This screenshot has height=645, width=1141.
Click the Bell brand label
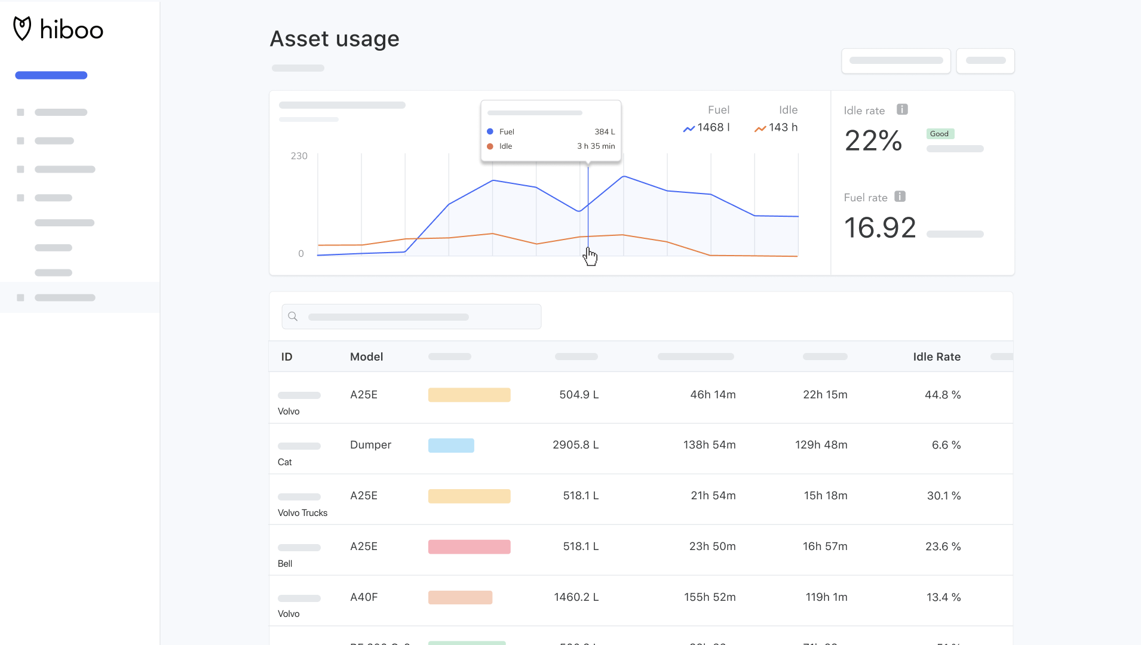coord(285,564)
